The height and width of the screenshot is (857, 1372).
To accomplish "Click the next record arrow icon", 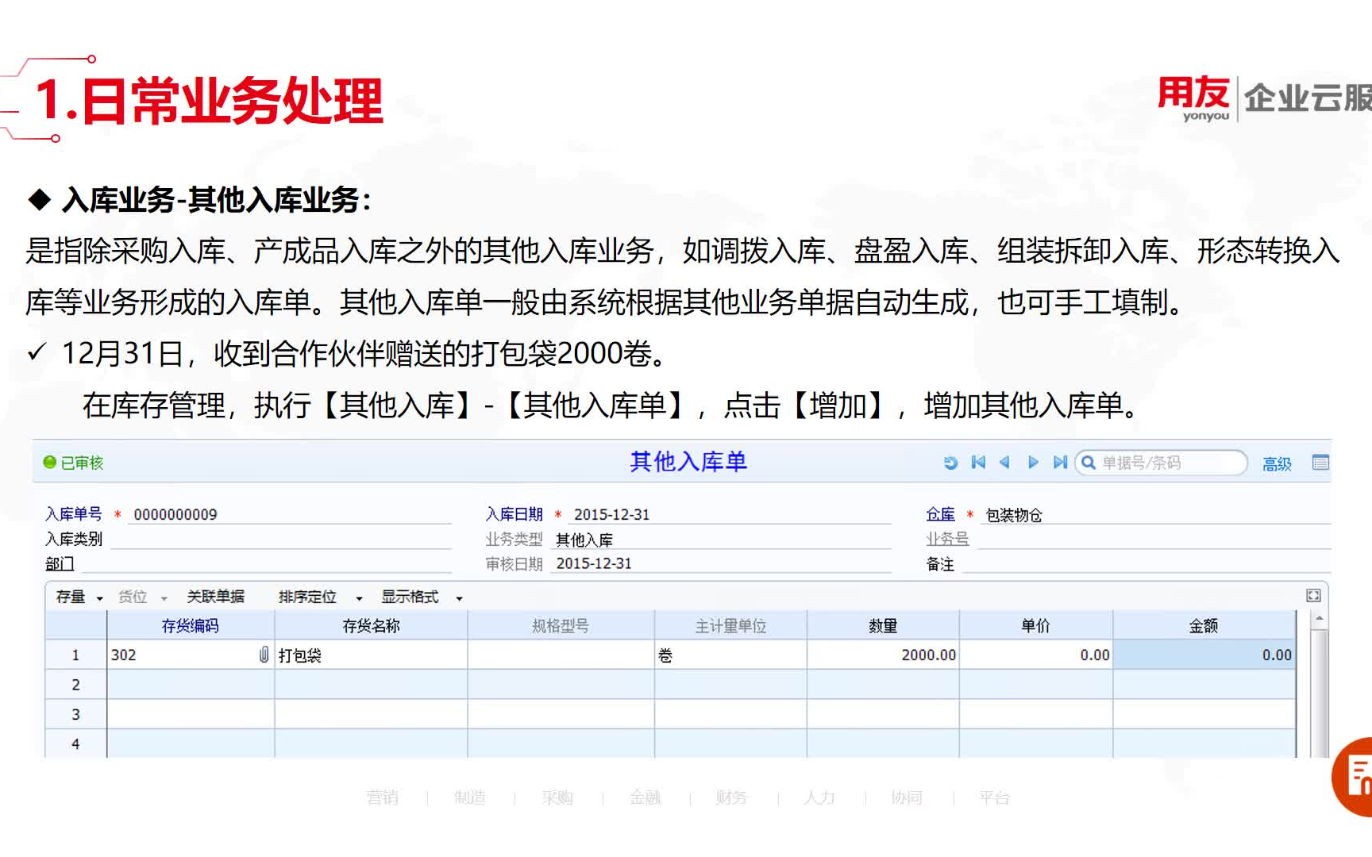I will pyautogui.click(x=1033, y=463).
